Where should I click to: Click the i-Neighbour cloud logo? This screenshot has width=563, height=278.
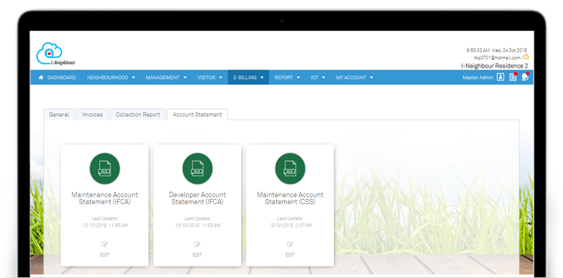55,54
